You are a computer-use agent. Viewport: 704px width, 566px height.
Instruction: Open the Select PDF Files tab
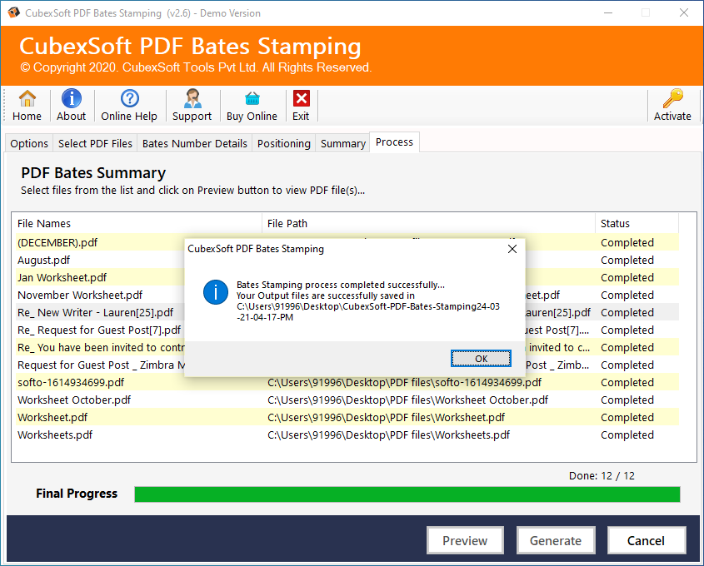click(x=95, y=143)
